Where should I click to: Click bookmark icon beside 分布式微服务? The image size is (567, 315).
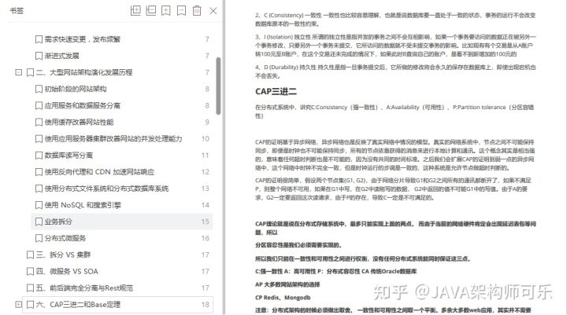(x=39, y=239)
